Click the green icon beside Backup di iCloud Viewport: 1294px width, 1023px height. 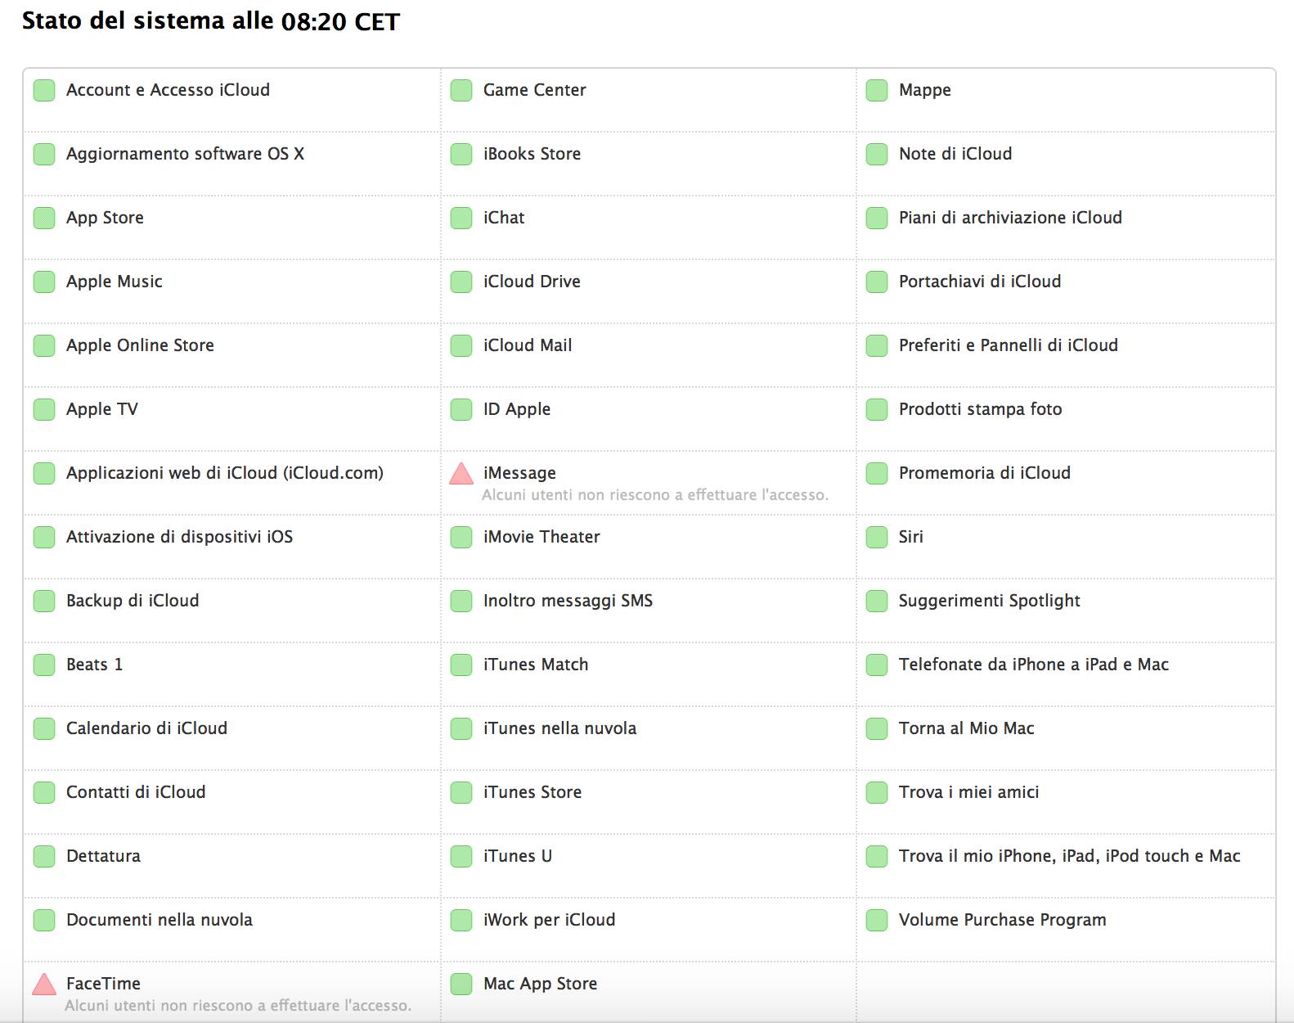[44, 601]
